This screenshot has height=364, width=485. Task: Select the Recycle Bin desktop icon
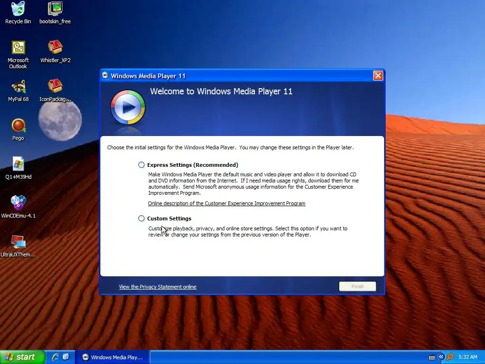[x=18, y=13]
